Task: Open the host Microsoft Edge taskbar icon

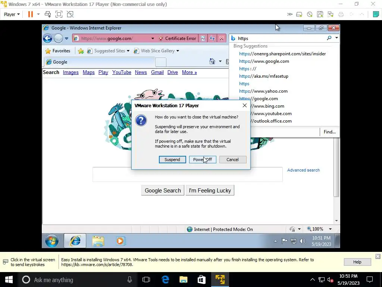Action: click(x=165, y=280)
